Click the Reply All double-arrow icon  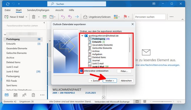point(70,17)
